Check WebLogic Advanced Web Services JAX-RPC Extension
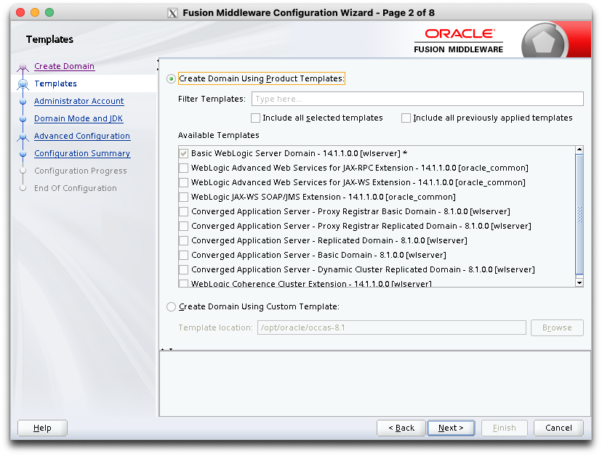The image size is (602, 456). (183, 168)
